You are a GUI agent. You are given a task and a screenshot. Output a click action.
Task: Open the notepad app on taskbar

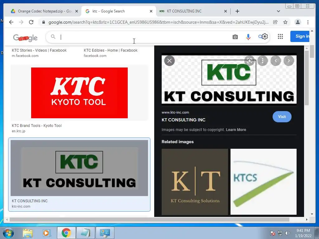85,233
